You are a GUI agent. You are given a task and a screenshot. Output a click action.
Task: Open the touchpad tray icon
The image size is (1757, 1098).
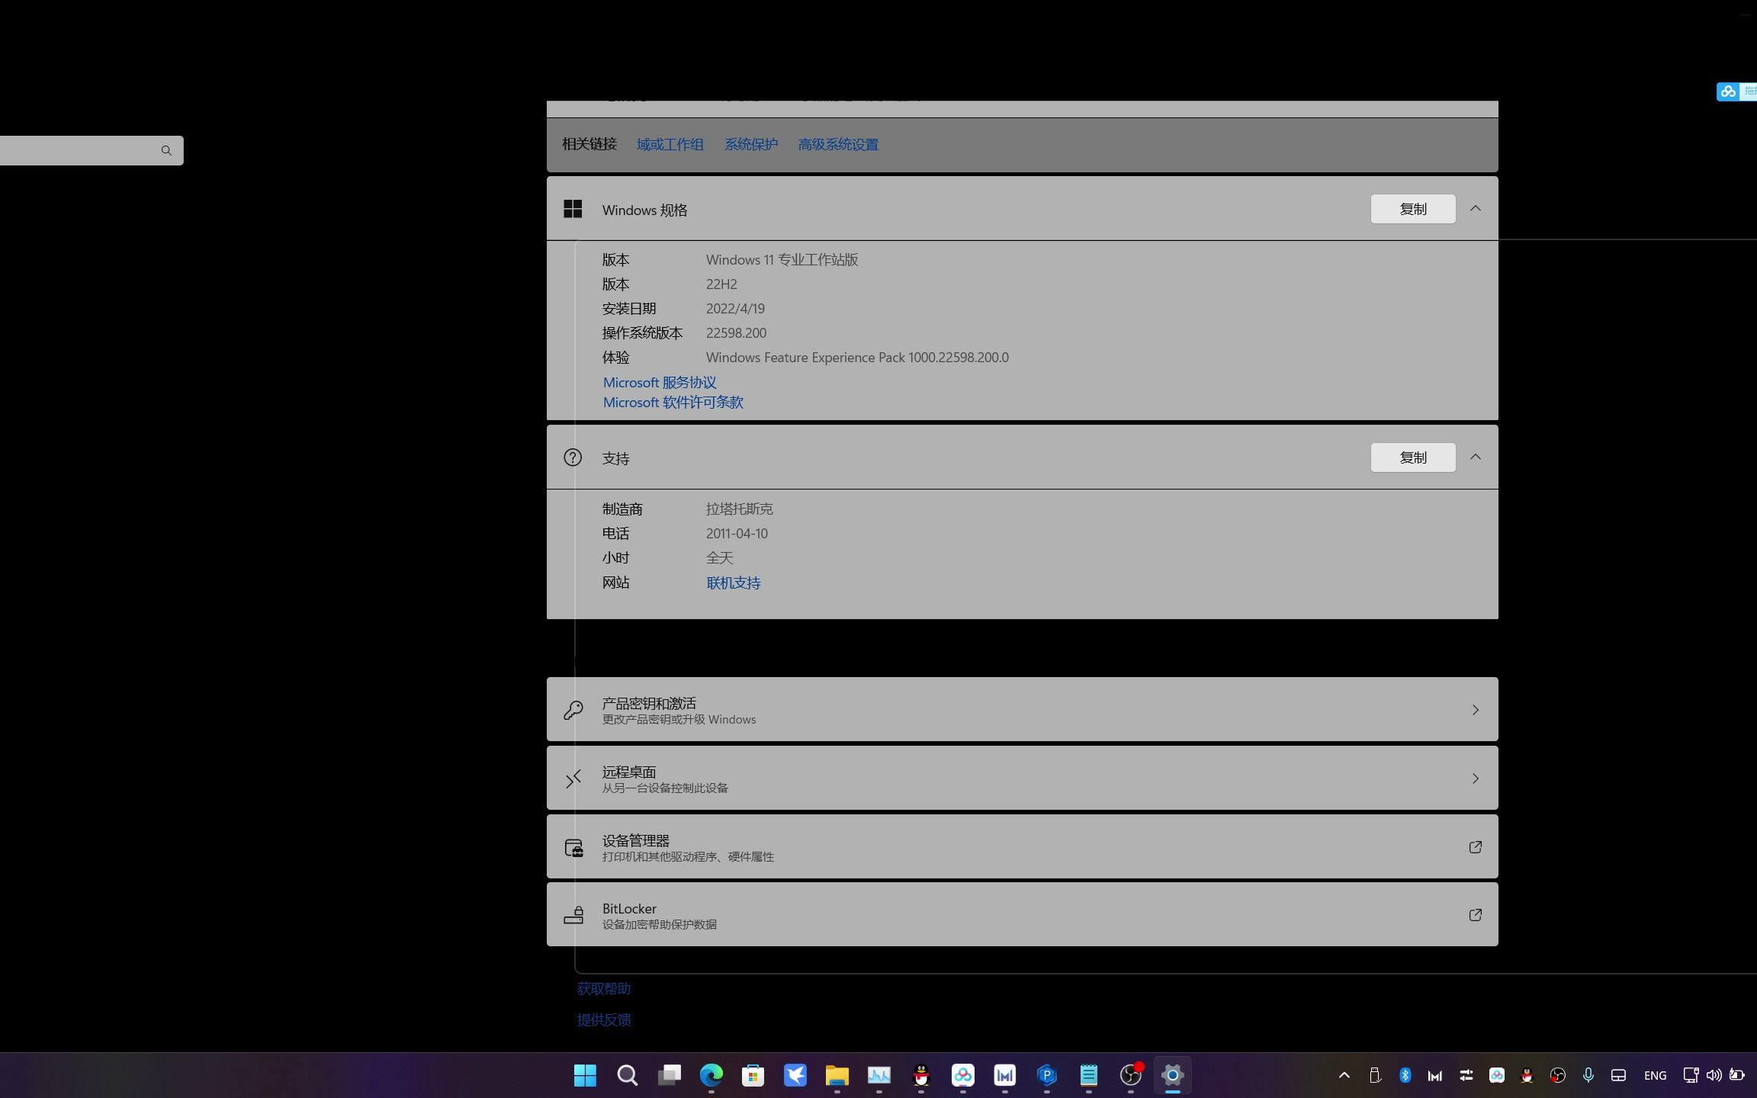pyautogui.click(x=1618, y=1075)
